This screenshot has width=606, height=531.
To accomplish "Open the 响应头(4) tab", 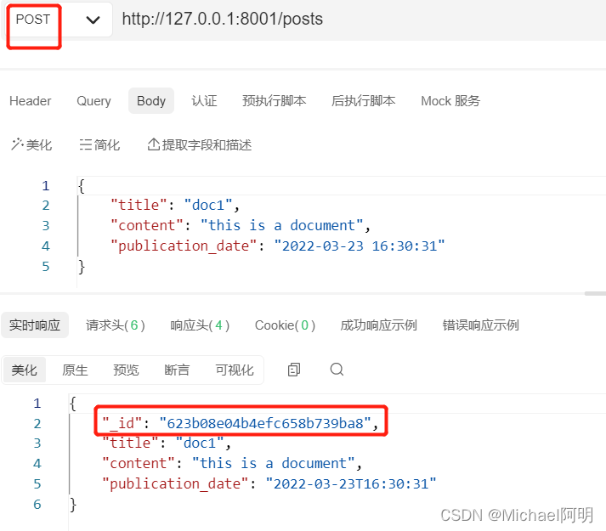I will click(x=200, y=325).
